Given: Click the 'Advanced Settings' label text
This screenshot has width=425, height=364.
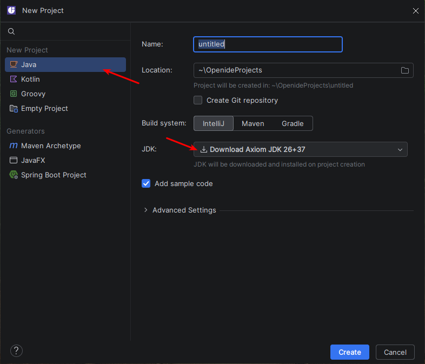Looking at the screenshot, I should [184, 210].
